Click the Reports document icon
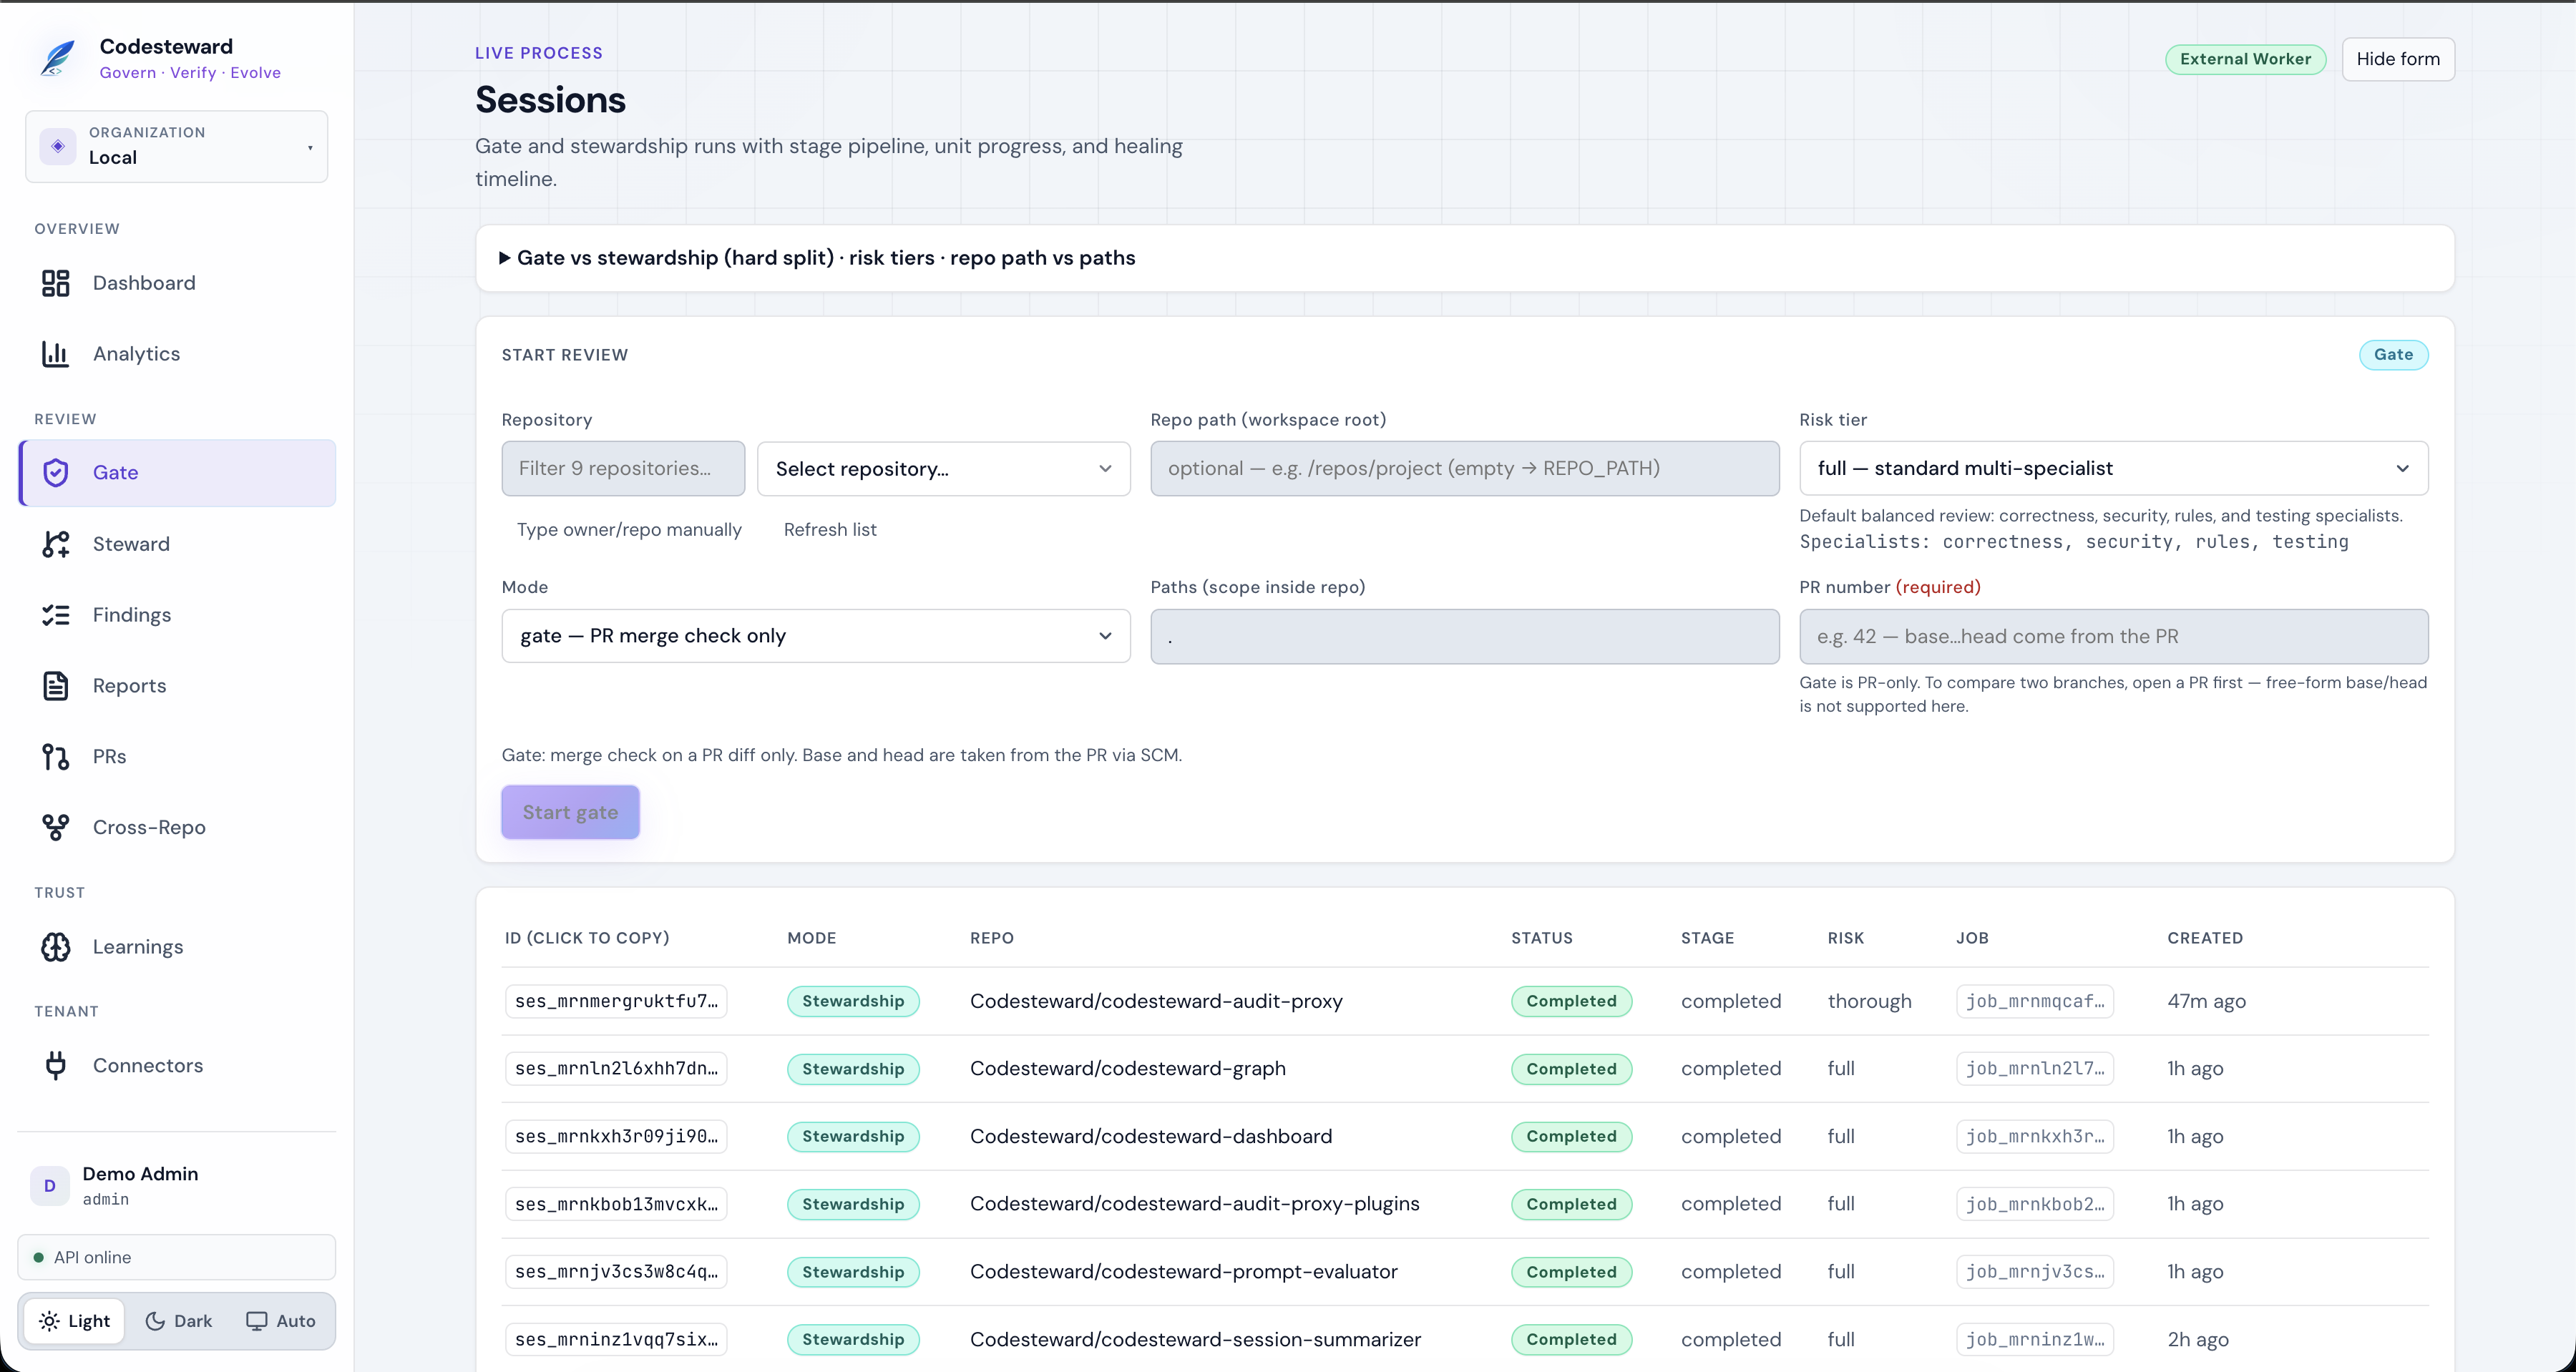 click(x=56, y=686)
